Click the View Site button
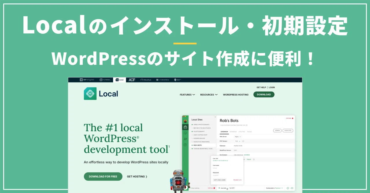Viewport: 370px width, 193px height. tap(288, 130)
